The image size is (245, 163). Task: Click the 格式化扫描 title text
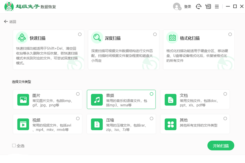(x=190, y=38)
